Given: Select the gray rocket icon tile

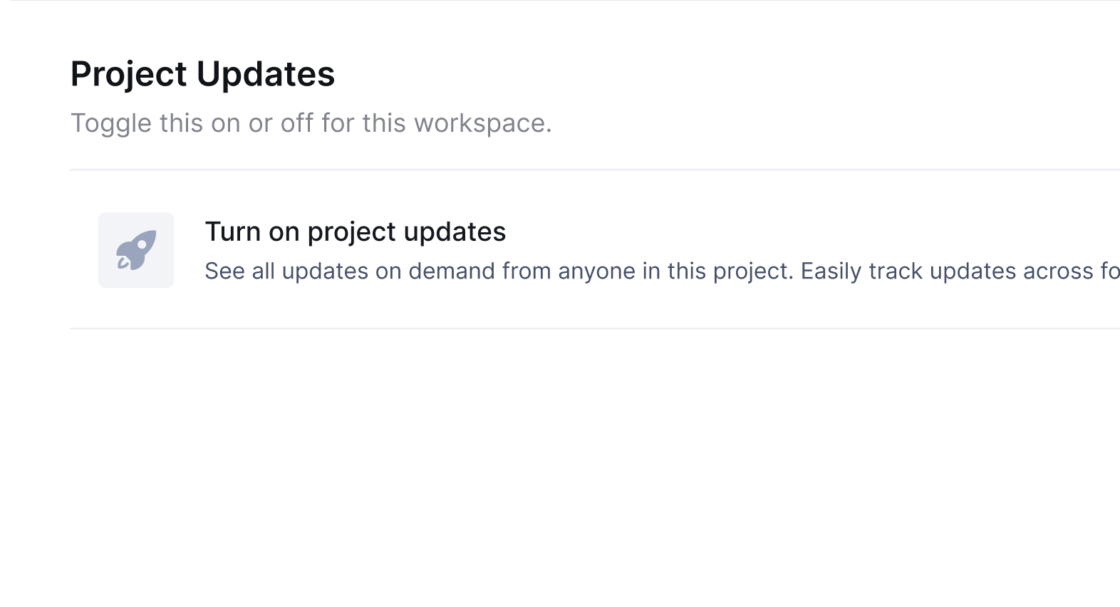Looking at the screenshot, I should [136, 250].
